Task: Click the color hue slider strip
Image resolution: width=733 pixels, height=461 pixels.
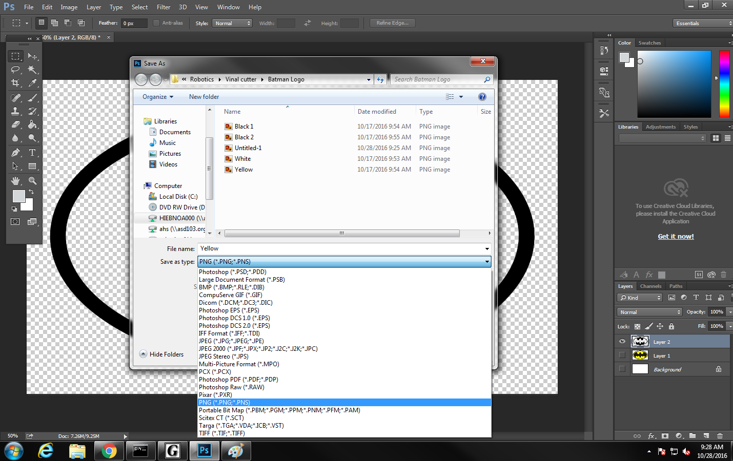Action: click(724, 84)
